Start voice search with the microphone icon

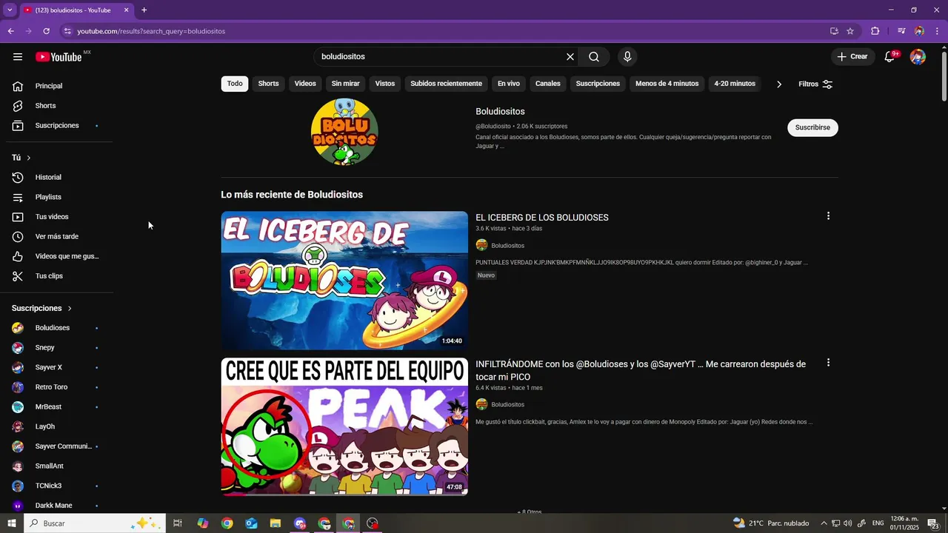[627, 57]
